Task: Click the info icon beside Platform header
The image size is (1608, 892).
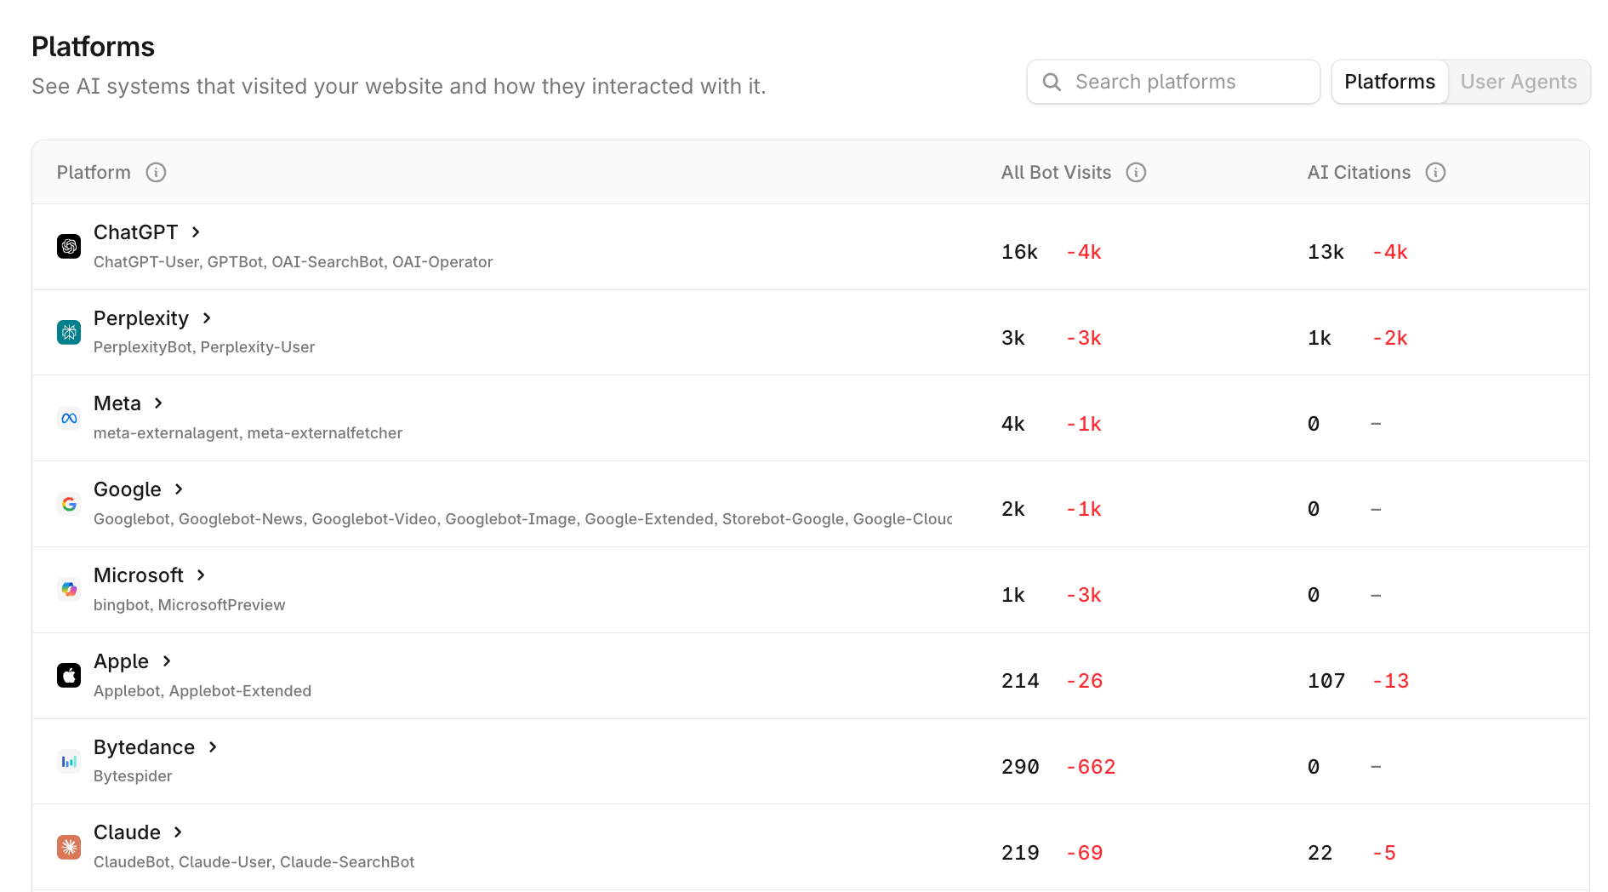Action: (x=156, y=173)
